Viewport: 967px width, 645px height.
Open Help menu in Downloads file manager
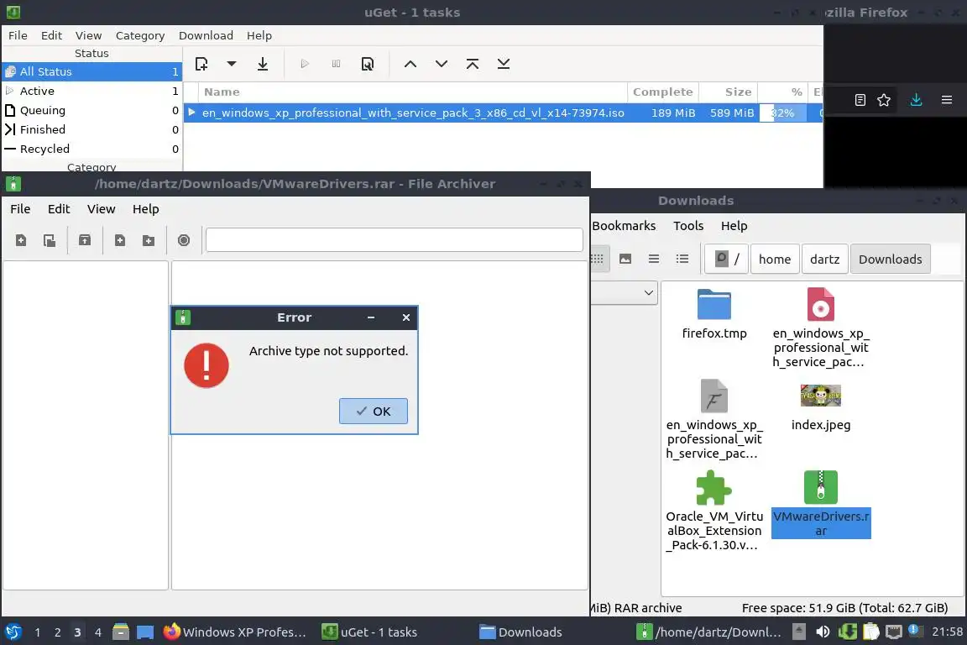[x=734, y=226]
